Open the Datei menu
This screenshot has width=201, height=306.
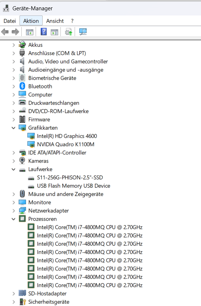tap(10, 21)
